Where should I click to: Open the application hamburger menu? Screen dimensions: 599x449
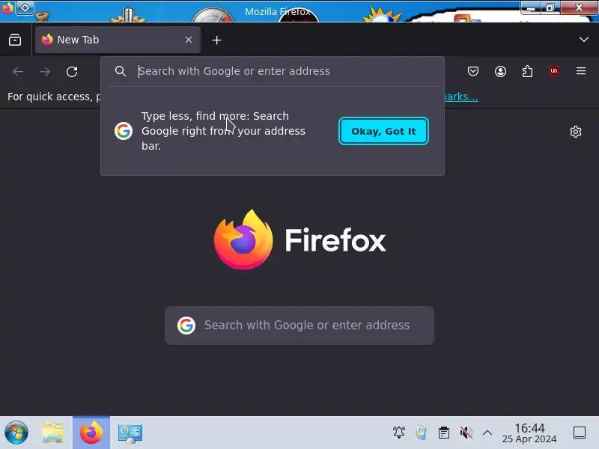[581, 71]
